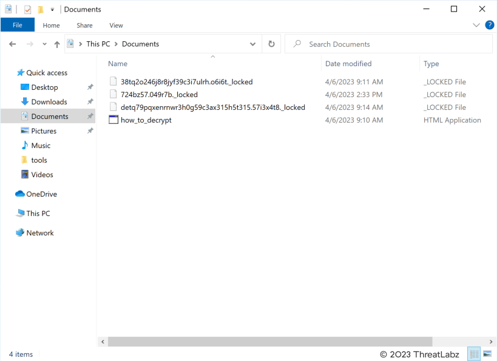Sort by the Date modified column header
Image resolution: width=497 pixels, height=361 pixels.
(348, 64)
